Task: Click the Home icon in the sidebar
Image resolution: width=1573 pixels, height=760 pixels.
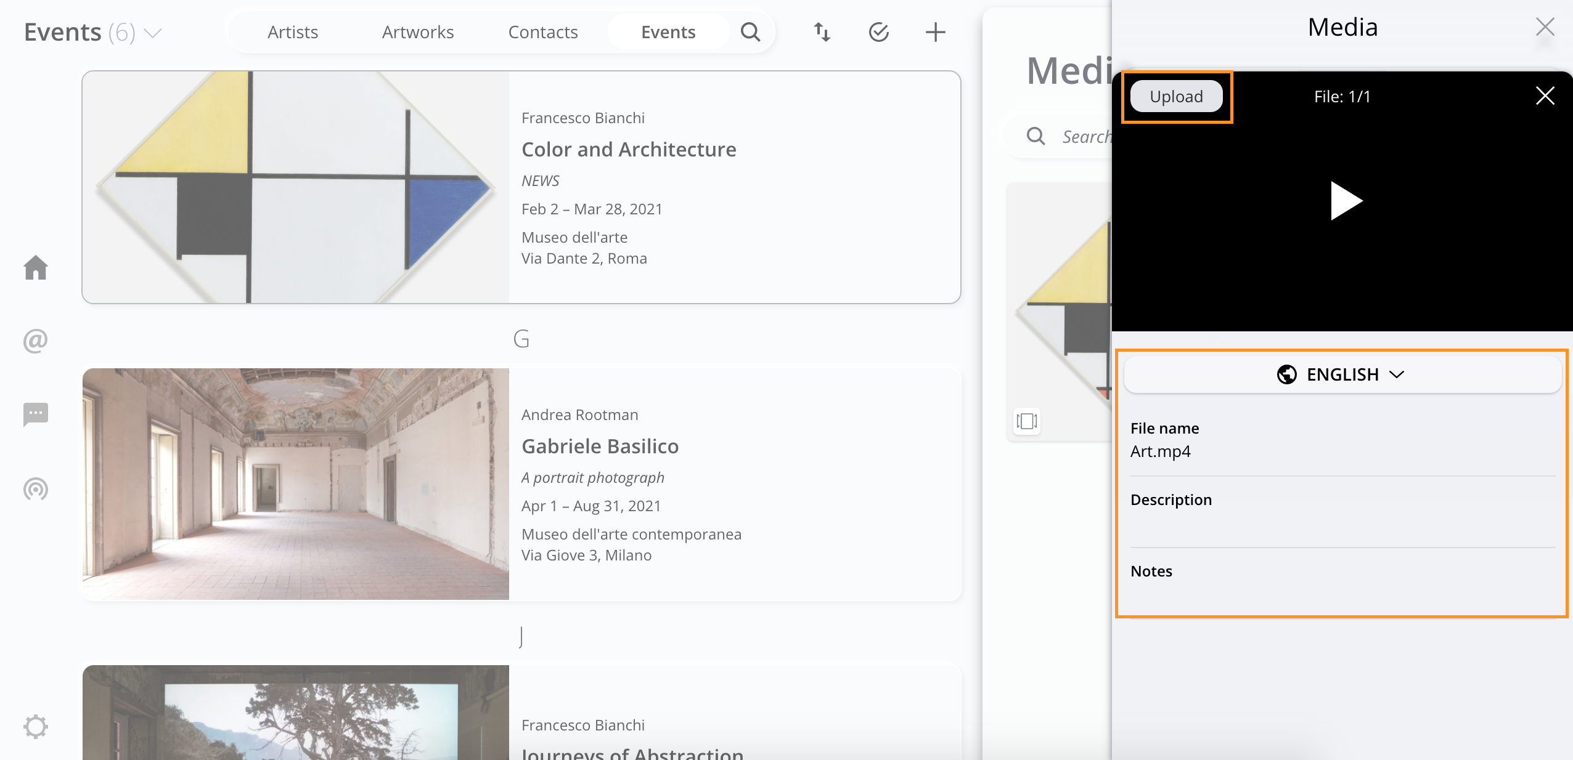Action: click(36, 267)
